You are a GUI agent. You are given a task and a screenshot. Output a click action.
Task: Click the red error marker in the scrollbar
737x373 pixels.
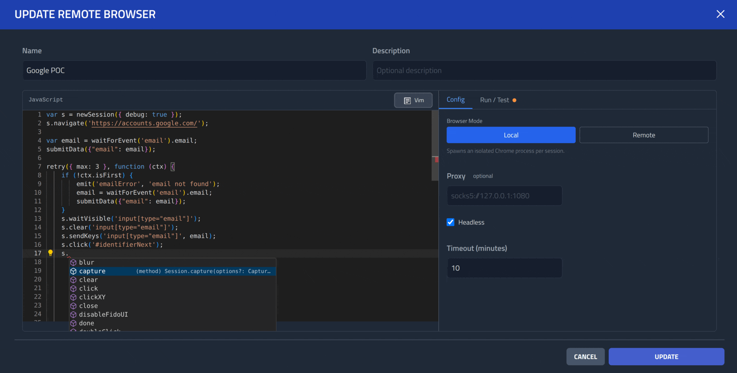[x=436, y=160]
